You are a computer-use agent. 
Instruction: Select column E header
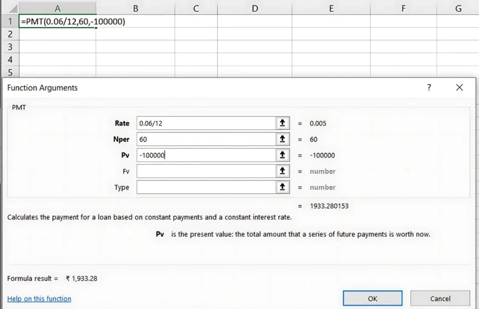coord(330,8)
